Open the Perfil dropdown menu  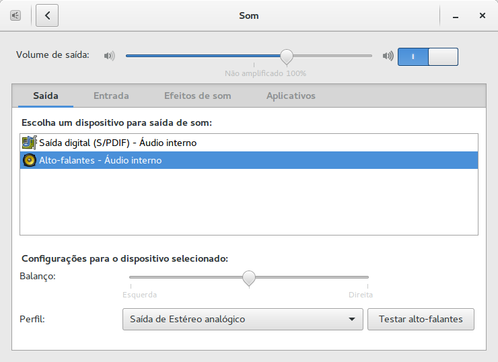coord(243,319)
